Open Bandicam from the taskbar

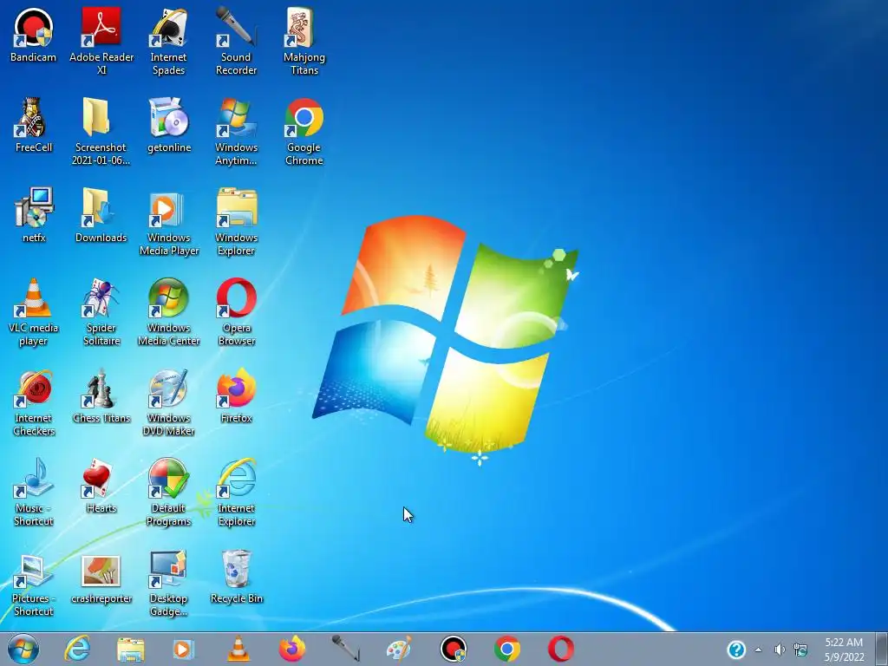pos(454,649)
